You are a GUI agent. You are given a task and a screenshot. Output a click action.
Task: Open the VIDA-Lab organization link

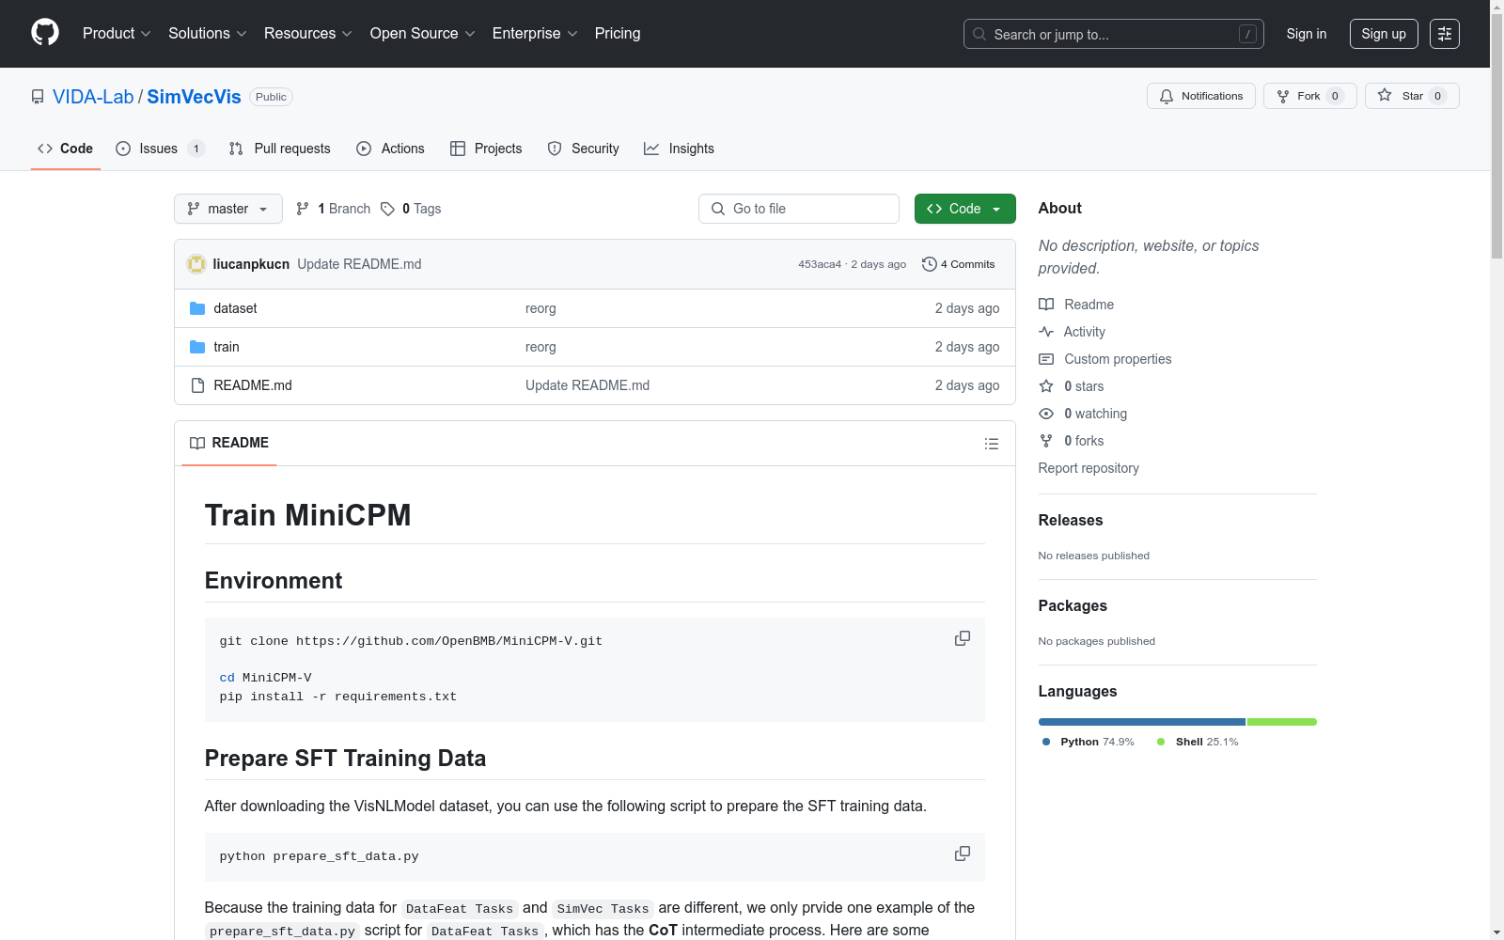(x=93, y=97)
